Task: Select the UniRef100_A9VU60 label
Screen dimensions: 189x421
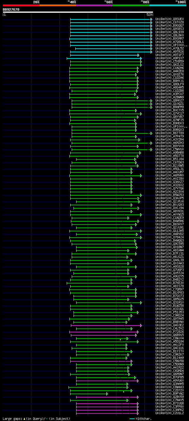Action: click(x=170, y=381)
